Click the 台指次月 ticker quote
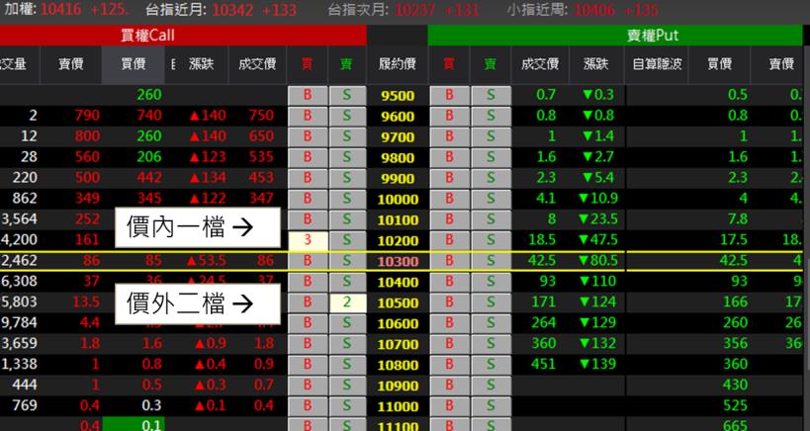This screenshot has width=810, height=431. [x=404, y=10]
